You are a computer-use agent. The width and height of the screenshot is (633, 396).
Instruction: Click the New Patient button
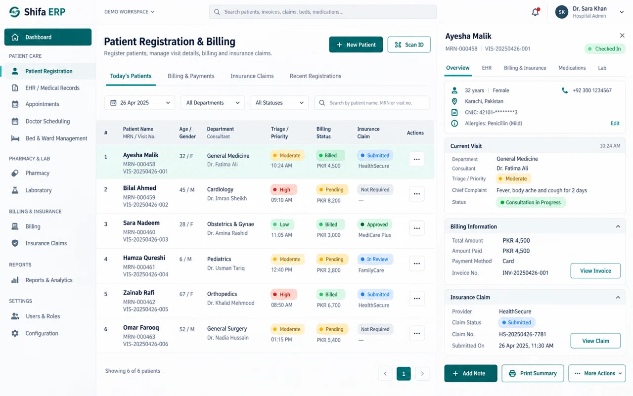(x=356, y=44)
